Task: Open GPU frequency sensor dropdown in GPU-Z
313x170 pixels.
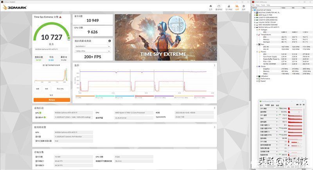Action: click(x=277, y=109)
